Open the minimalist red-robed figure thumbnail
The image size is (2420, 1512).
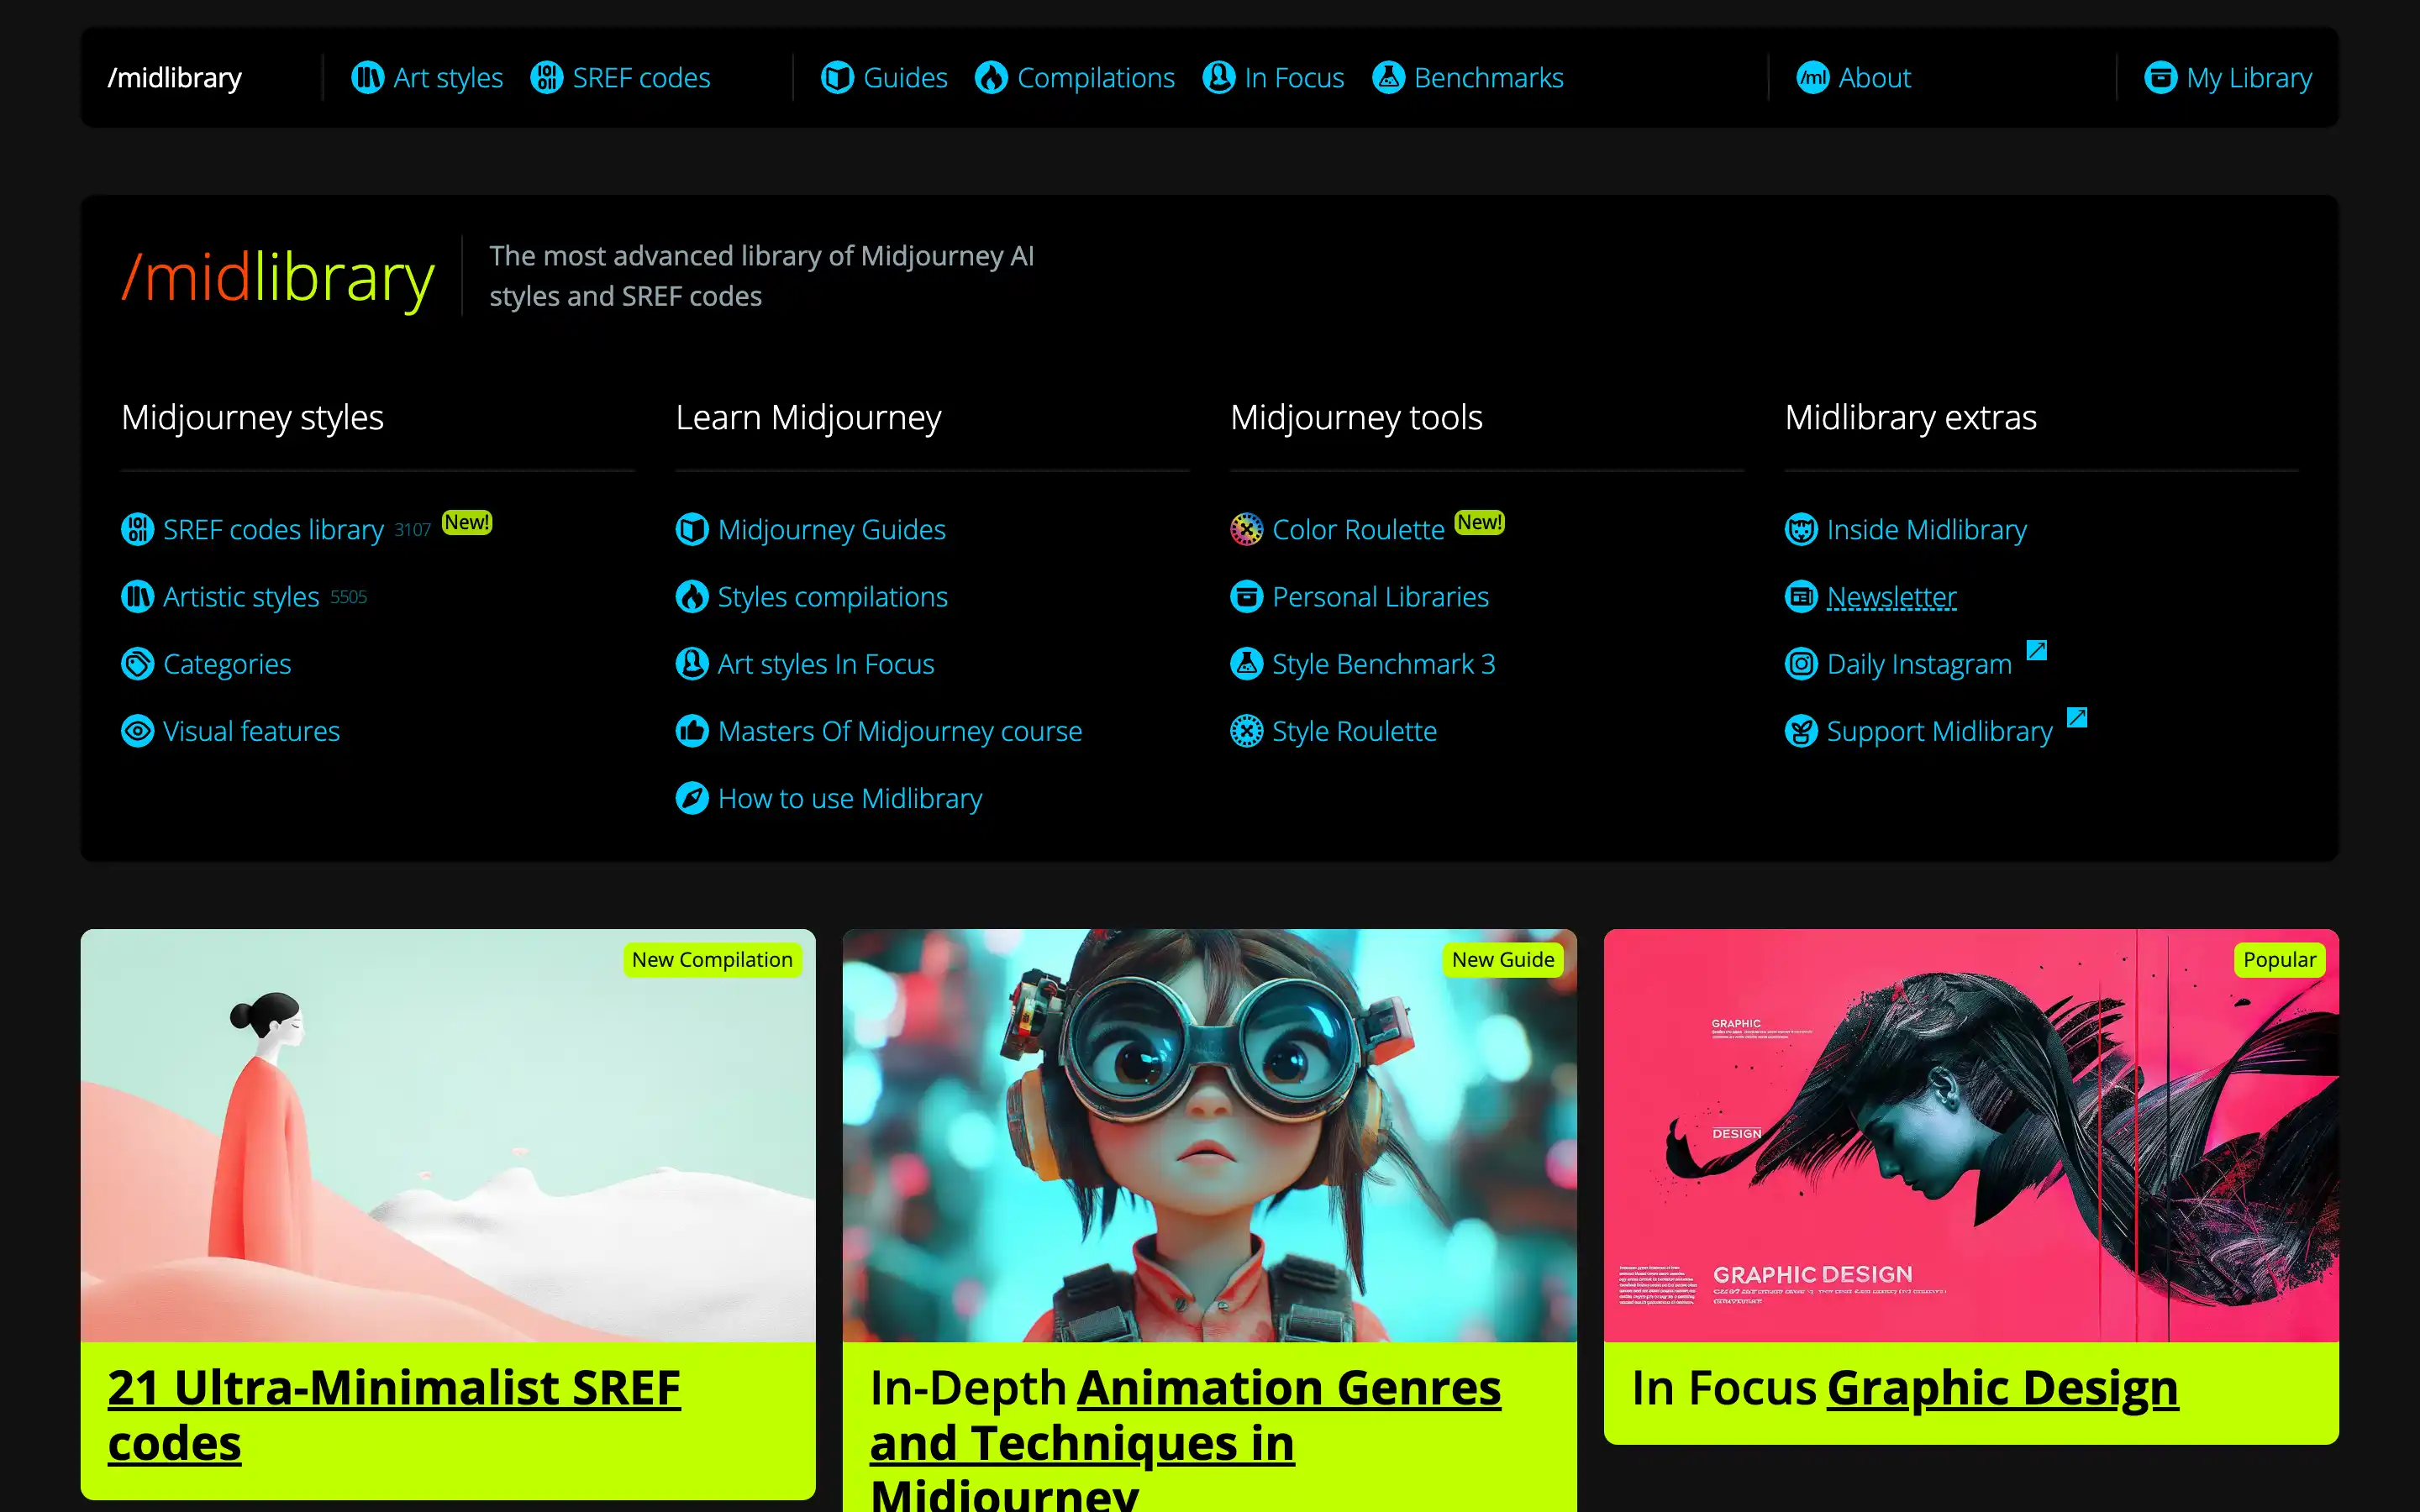[448, 1135]
